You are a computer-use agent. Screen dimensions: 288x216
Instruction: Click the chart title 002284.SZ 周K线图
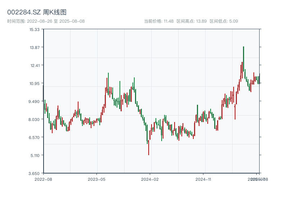[x=37, y=12]
